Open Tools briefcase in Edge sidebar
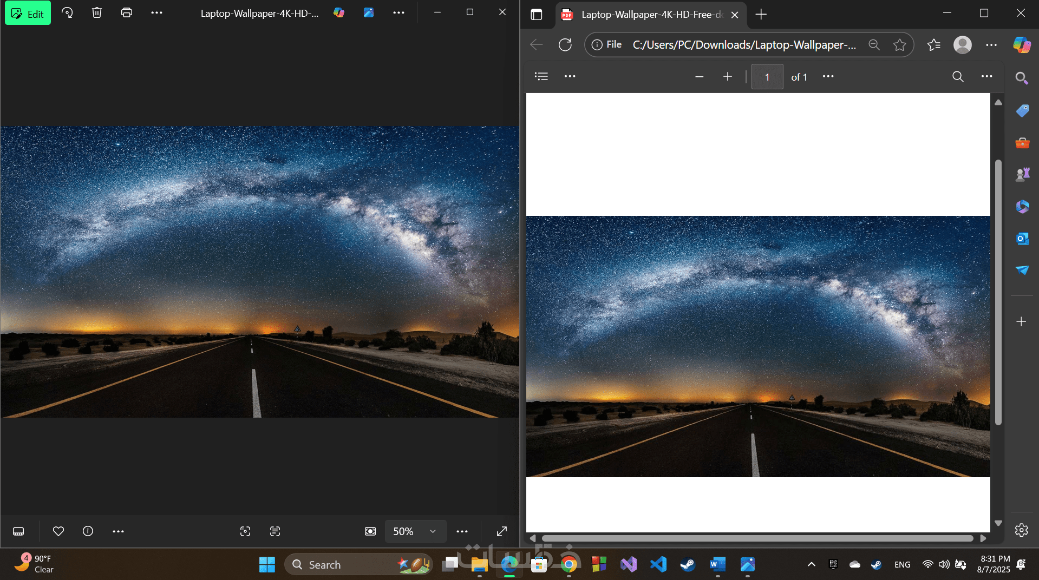This screenshot has width=1039, height=580. click(x=1022, y=142)
